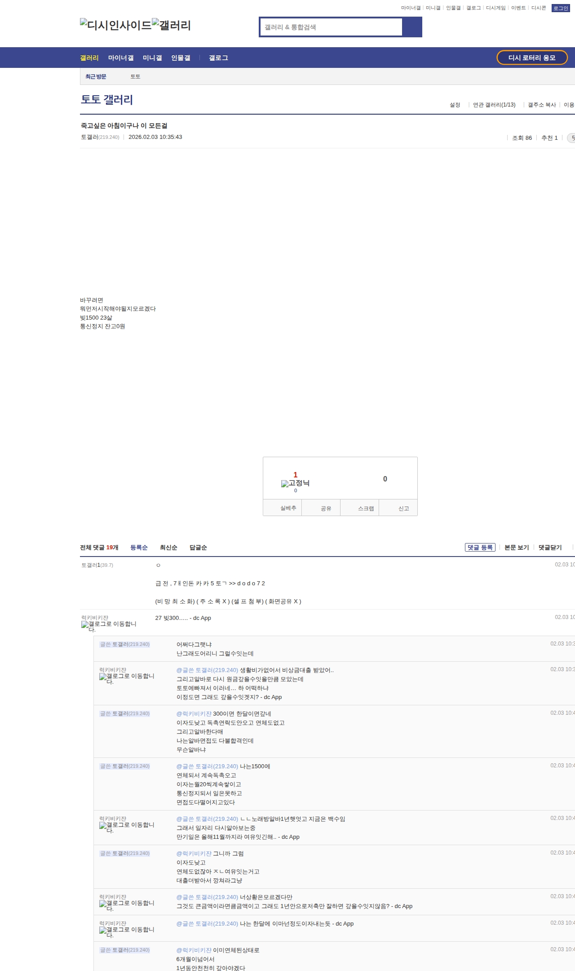Click the 스크랩 button under the post
This screenshot has height=971, width=575.
tap(366, 508)
